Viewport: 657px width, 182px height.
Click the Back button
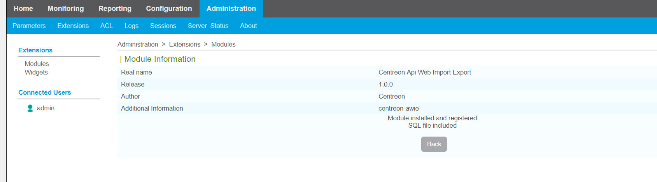tap(434, 144)
